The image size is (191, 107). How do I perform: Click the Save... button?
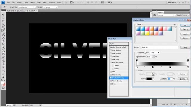coord(185,38)
